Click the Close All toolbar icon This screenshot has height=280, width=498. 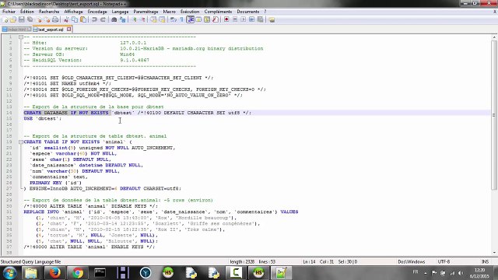click(x=47, y=19)
